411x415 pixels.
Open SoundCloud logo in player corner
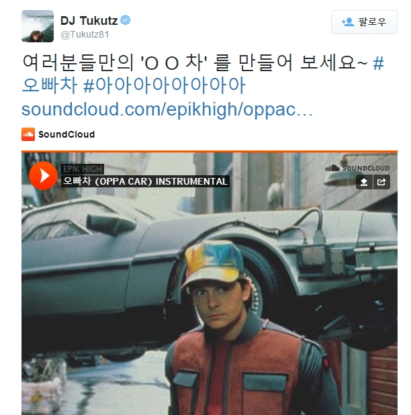(357, 168)
